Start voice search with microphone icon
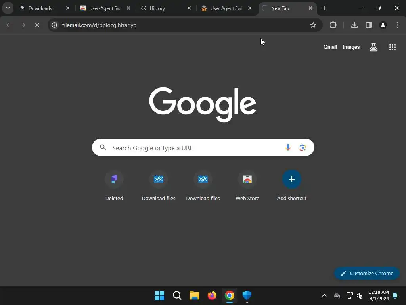 [288, 148]
